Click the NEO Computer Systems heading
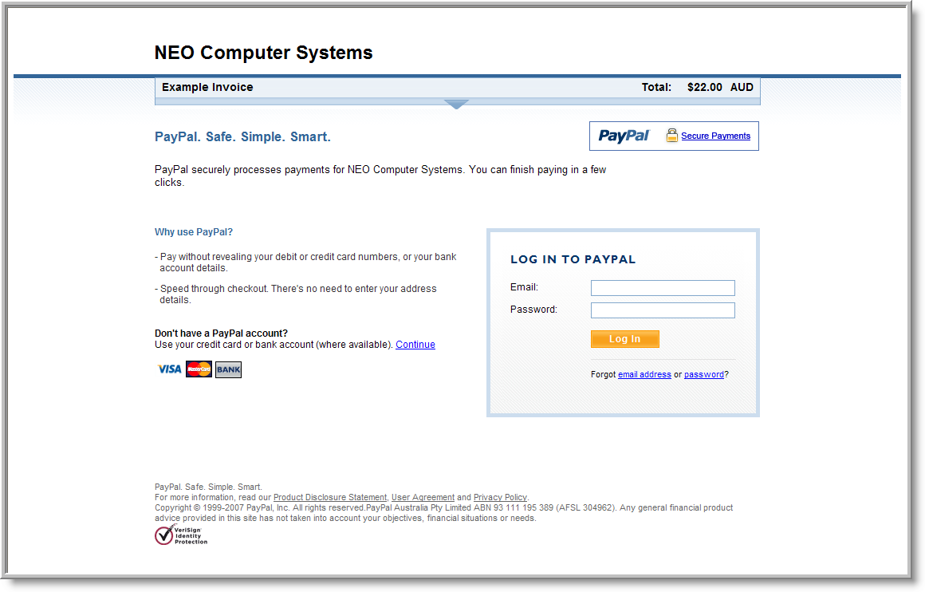 pyautogui.click(x=263, y=53)
